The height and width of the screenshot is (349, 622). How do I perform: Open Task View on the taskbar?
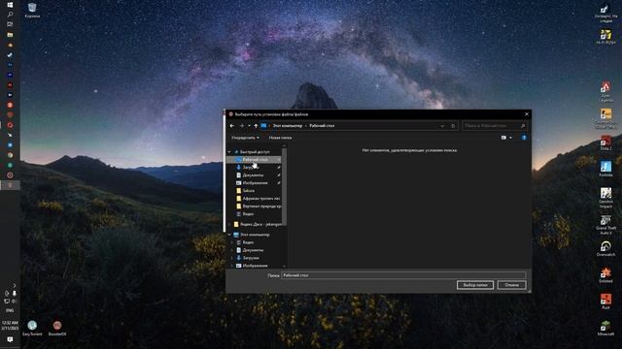coord(10,24)
